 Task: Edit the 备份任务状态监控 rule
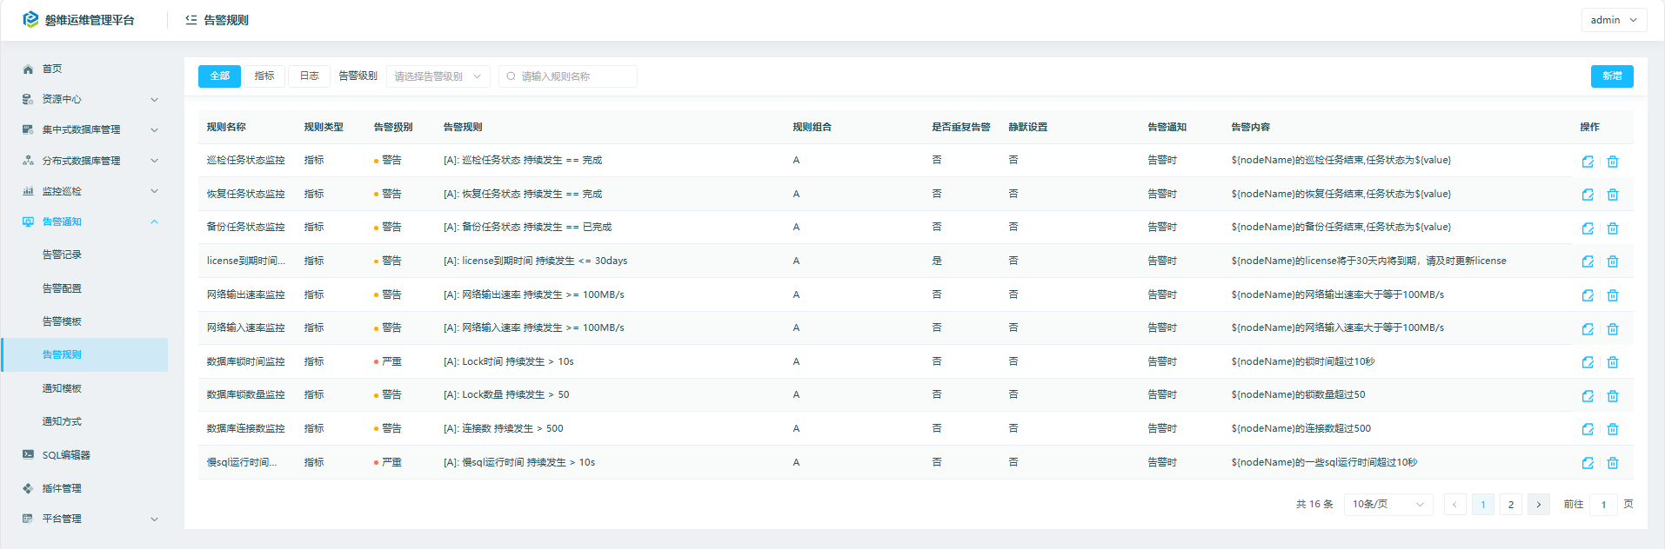tap(1588, 228)
